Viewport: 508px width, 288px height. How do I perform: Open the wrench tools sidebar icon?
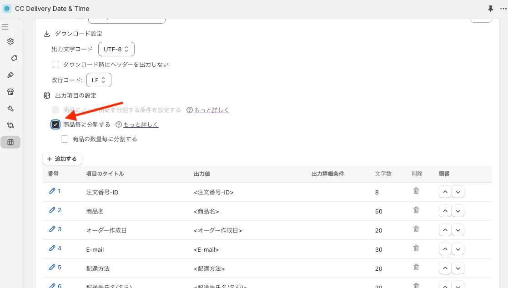point(10,109)
